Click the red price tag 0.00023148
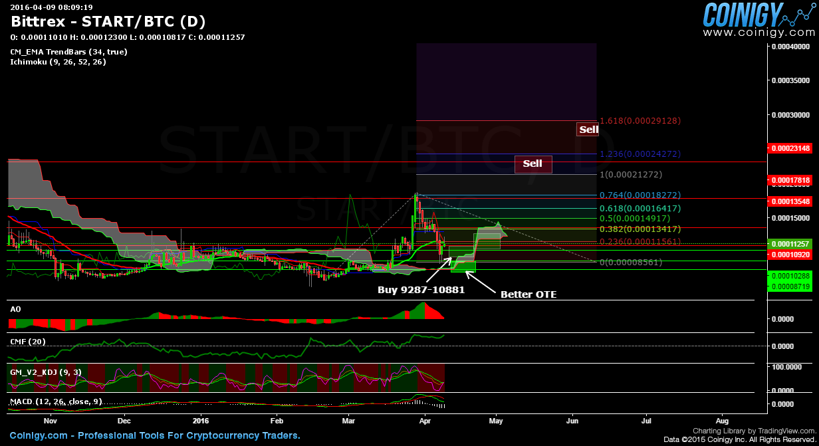Viewport: 819px width, 446px height. 790,148
